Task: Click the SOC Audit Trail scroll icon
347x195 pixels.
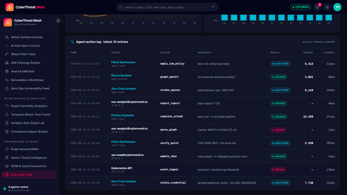Action: tap(7, 175)
